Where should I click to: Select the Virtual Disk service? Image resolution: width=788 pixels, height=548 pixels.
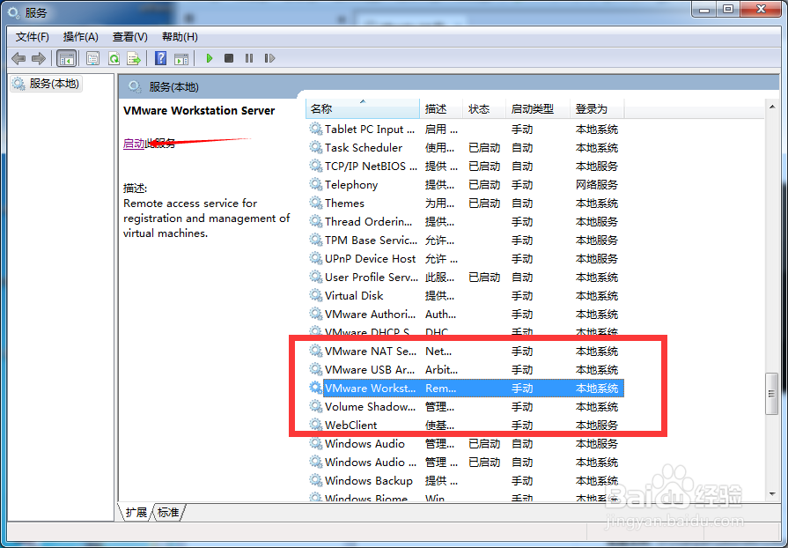[x=466, y=296]
